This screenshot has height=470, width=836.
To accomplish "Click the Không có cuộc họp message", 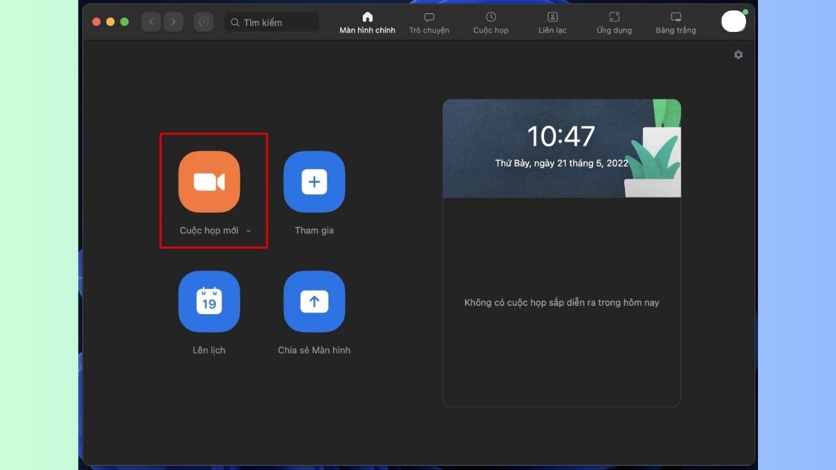I will point(562,303).
